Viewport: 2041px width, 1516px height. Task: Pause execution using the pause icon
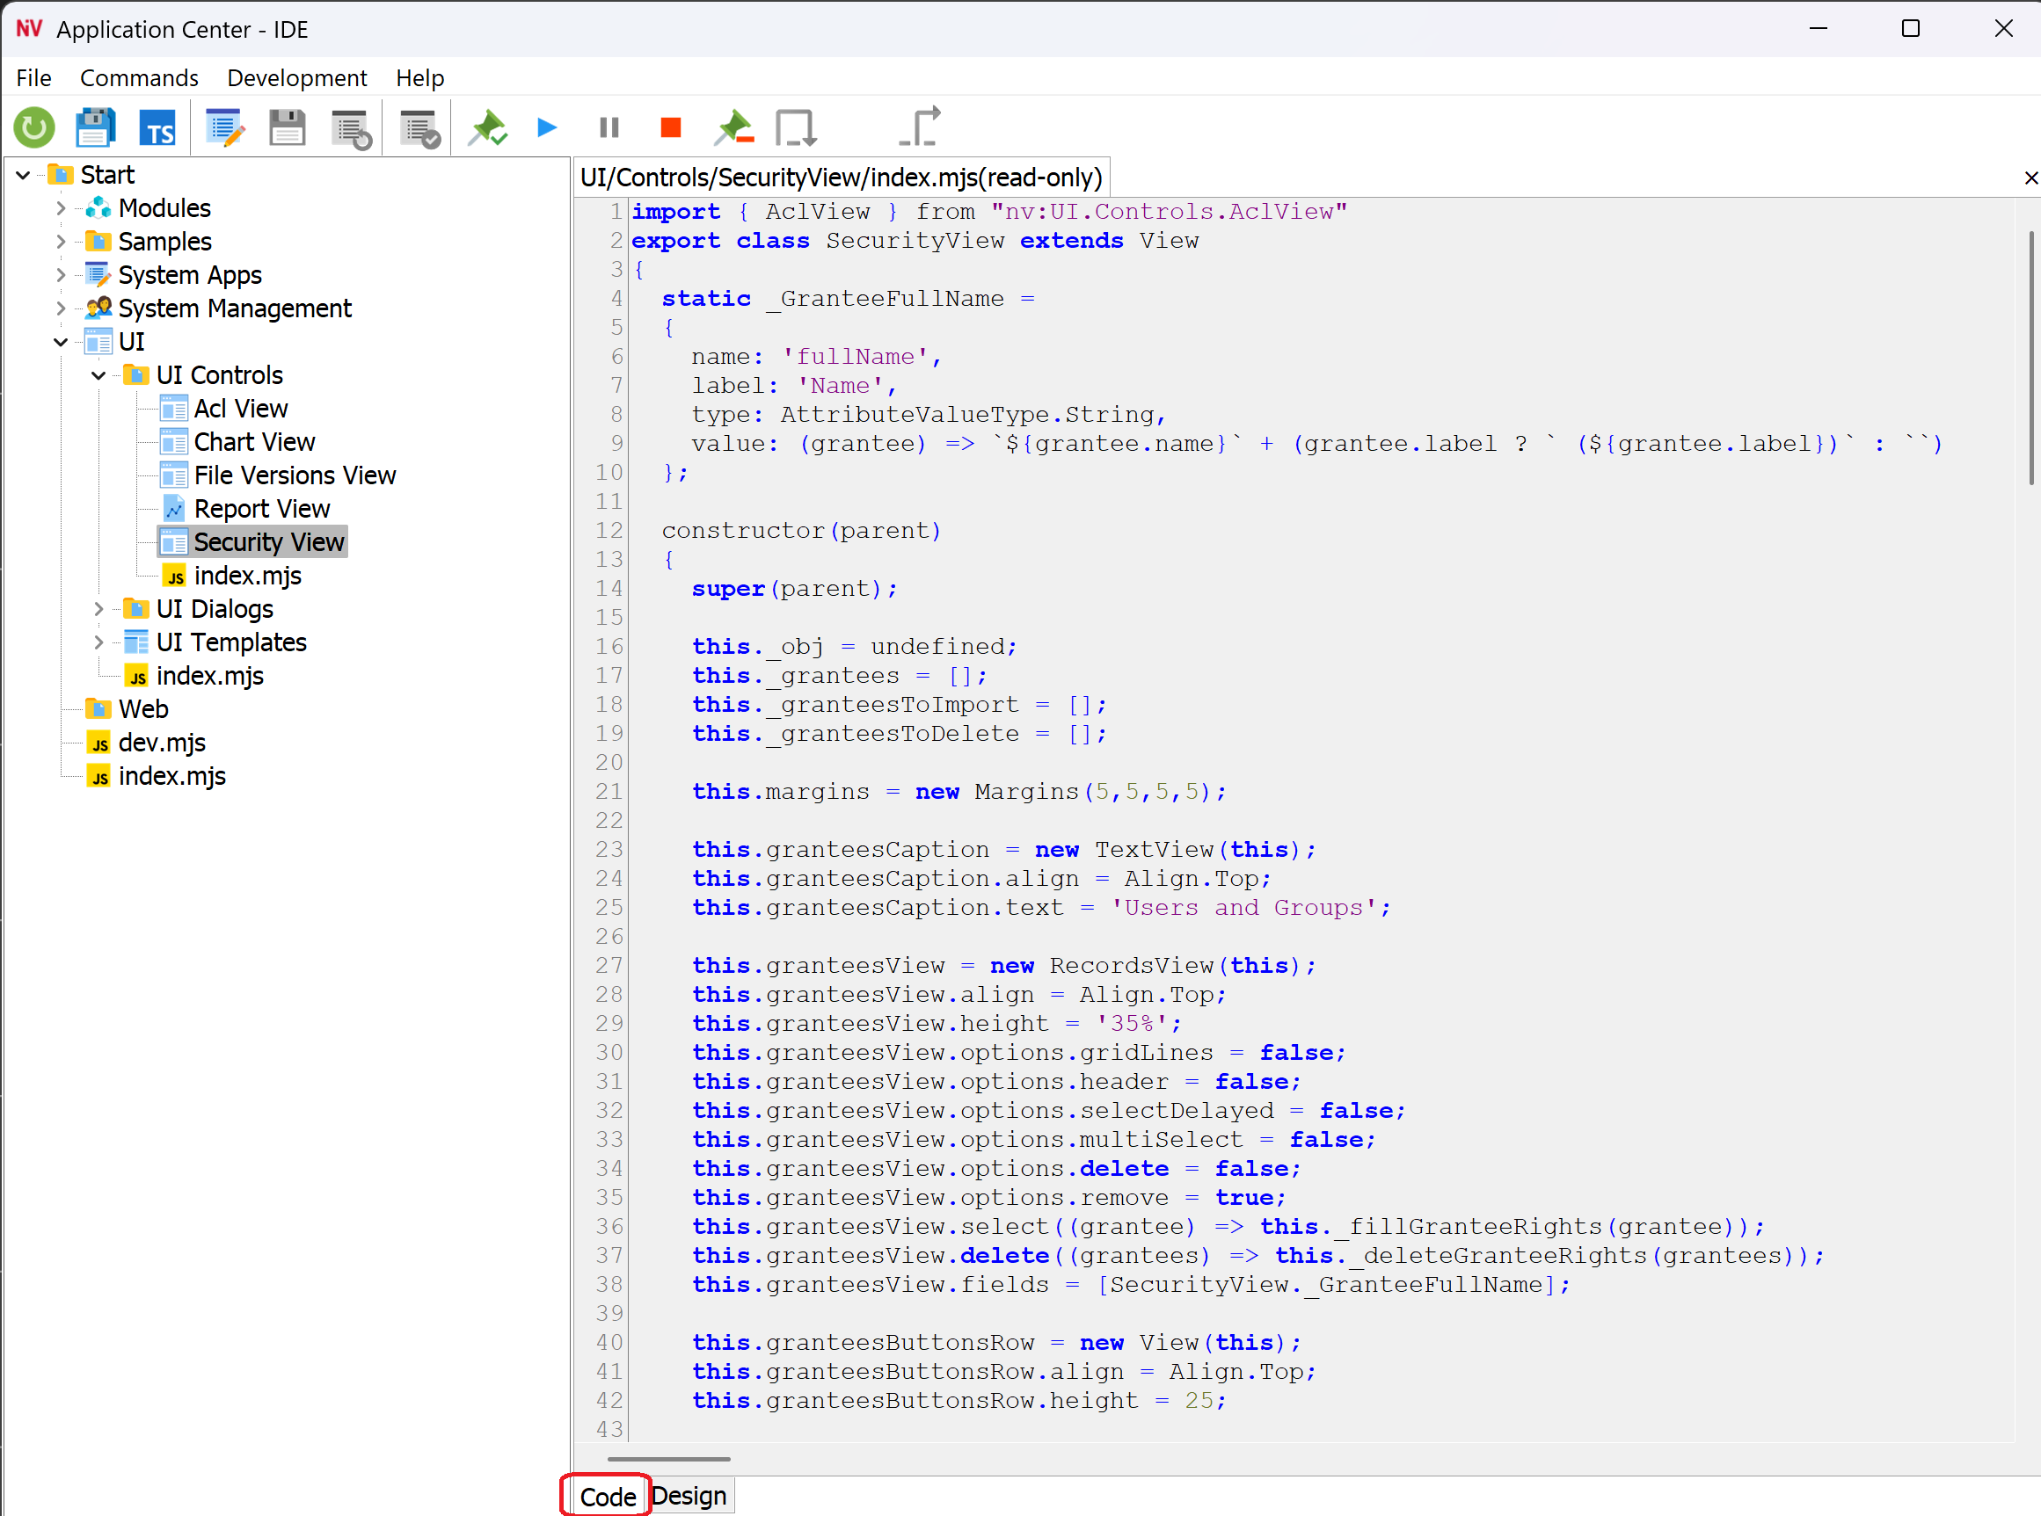click(x=608, y=127)
